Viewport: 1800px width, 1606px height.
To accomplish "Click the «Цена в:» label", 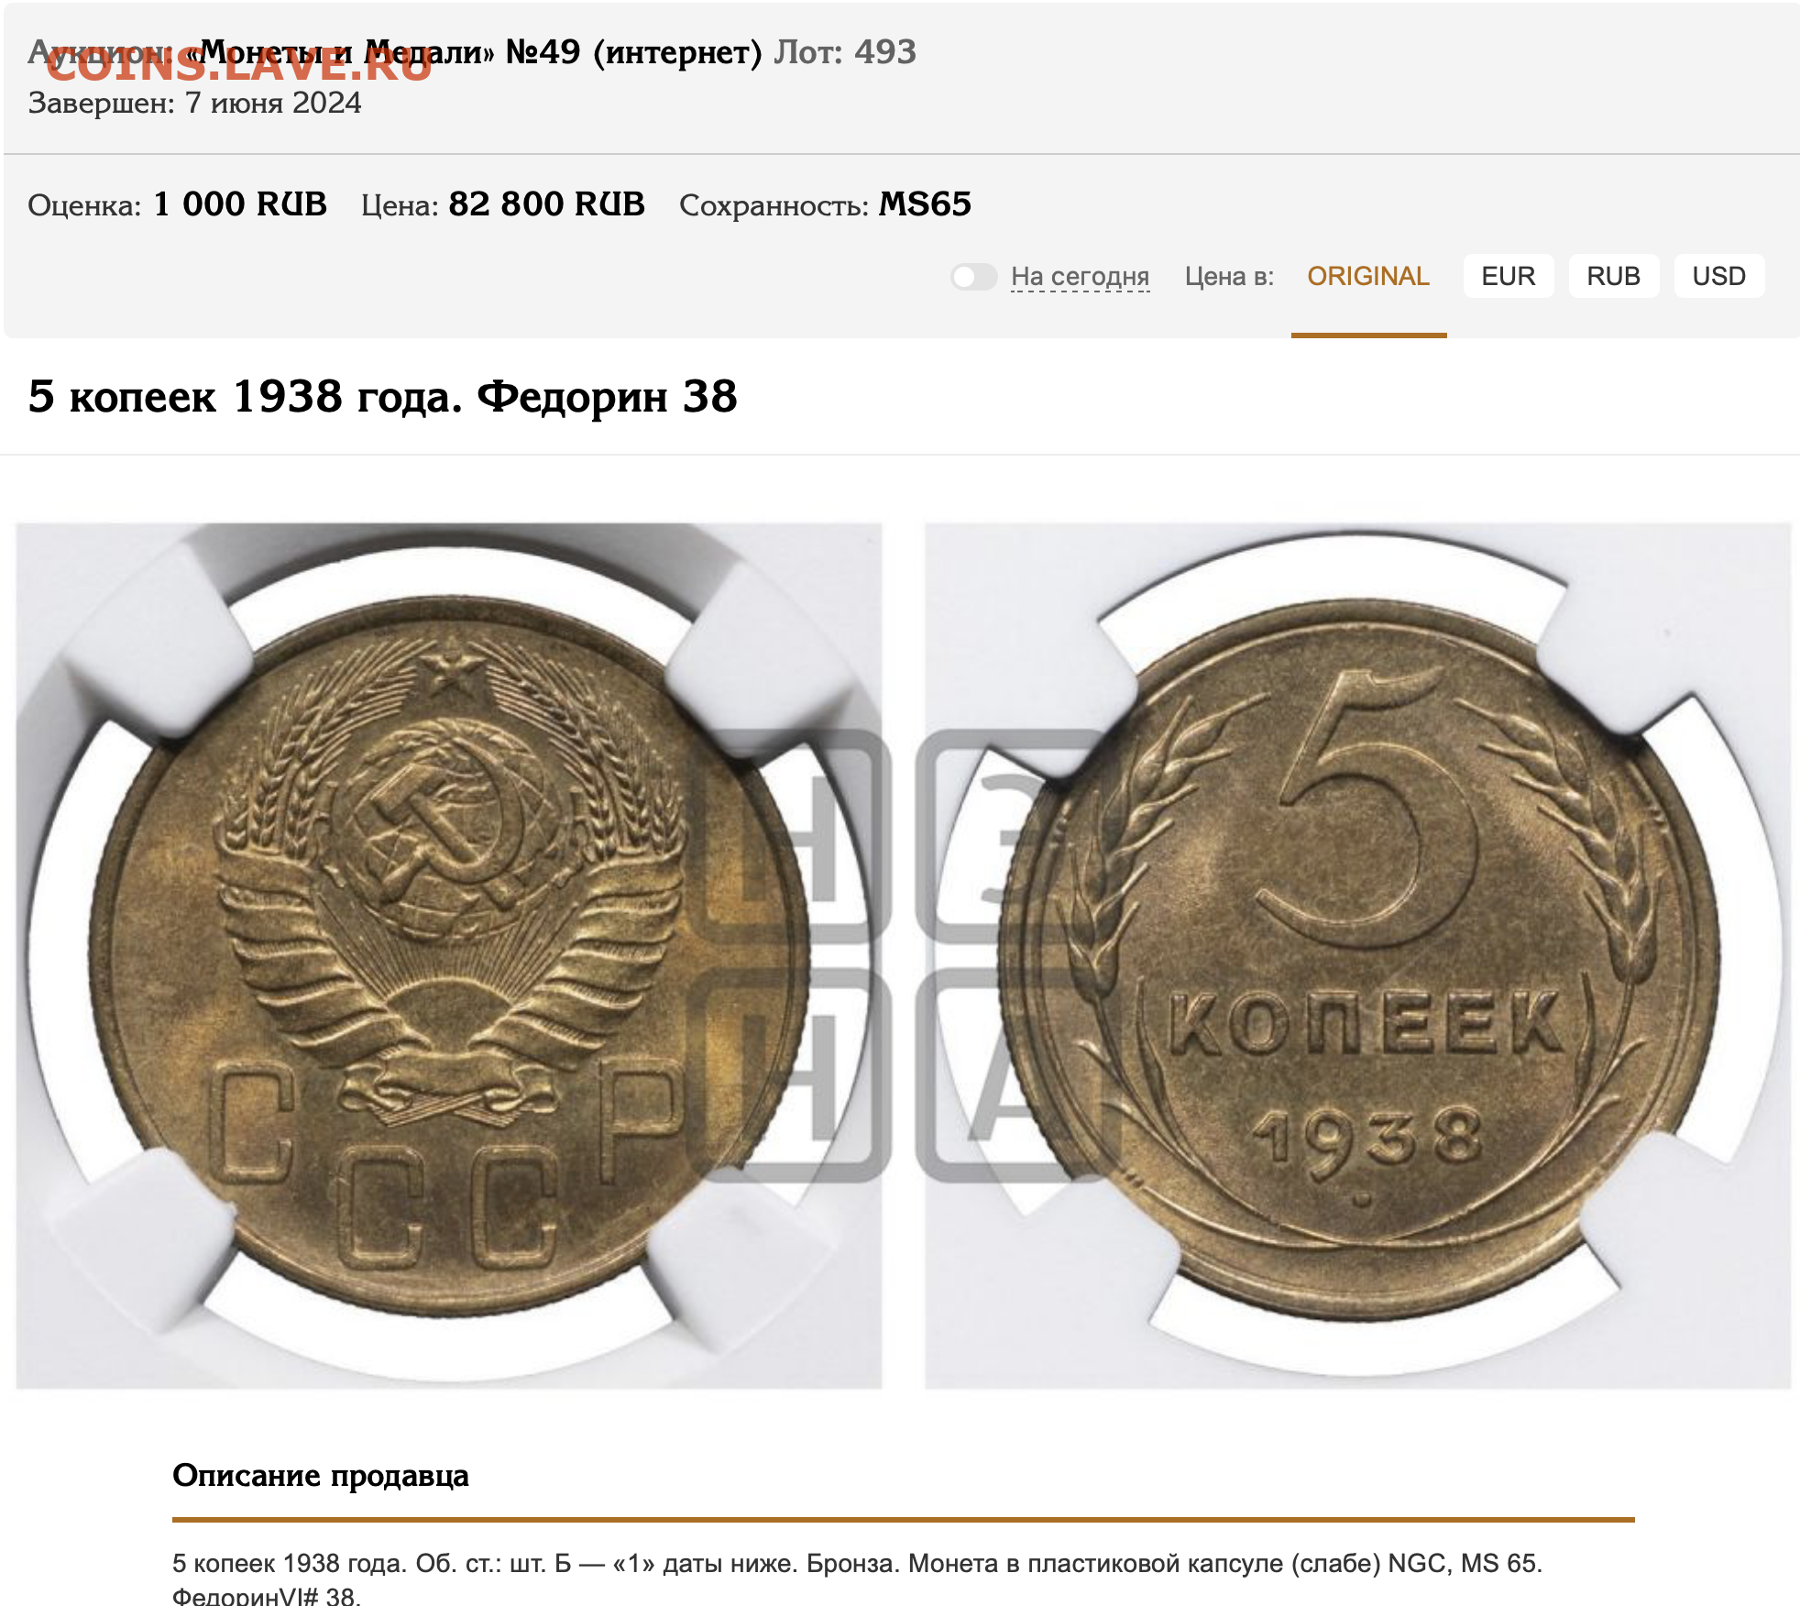I will [1229, 276].
